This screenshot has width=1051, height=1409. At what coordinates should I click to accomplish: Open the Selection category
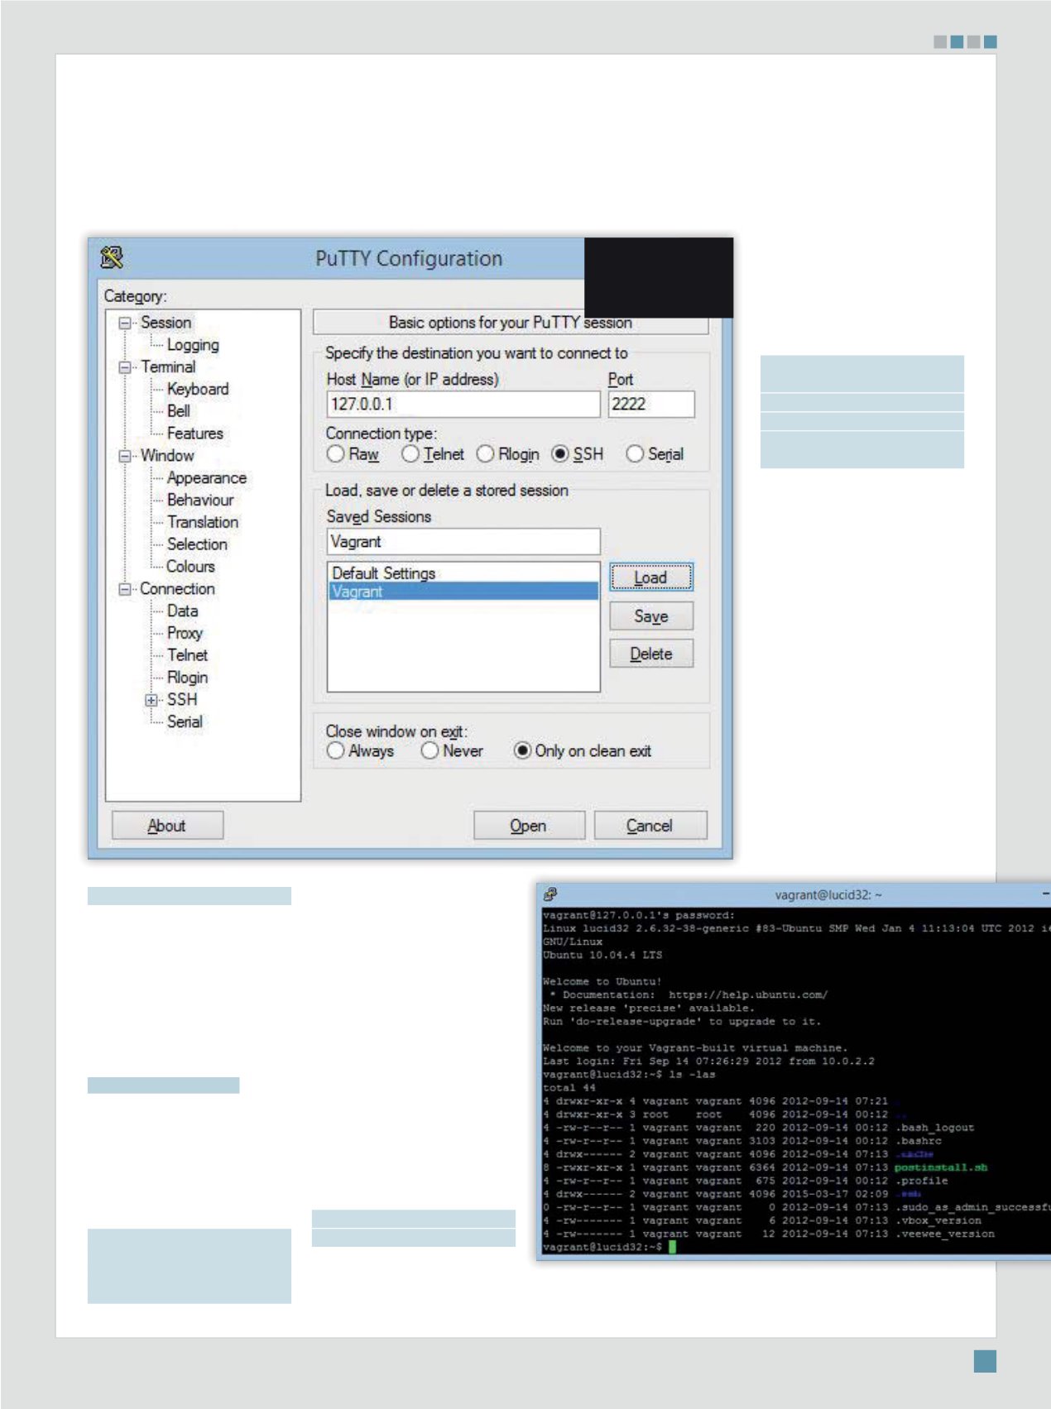pos(197,544)
